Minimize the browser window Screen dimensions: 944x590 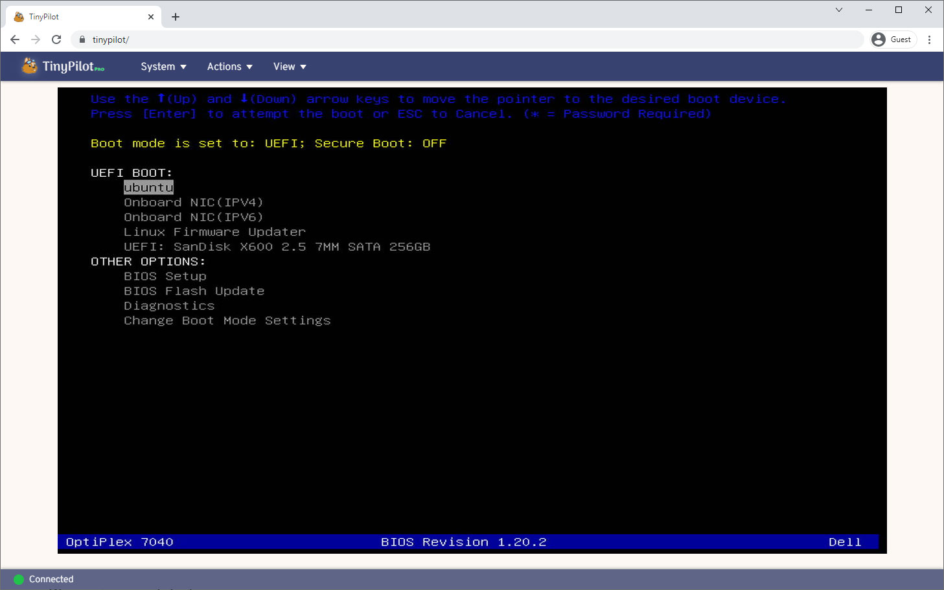pos(869,10)
